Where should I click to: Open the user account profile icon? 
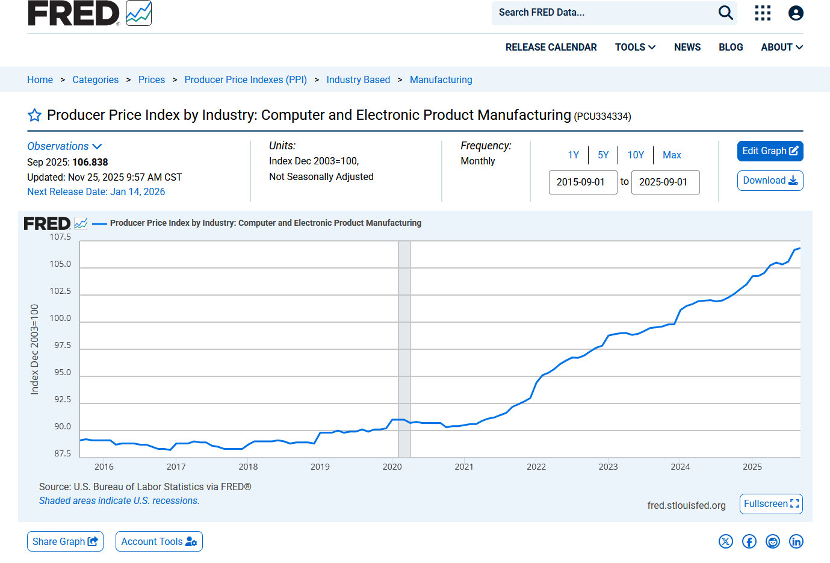coord(796,13)
